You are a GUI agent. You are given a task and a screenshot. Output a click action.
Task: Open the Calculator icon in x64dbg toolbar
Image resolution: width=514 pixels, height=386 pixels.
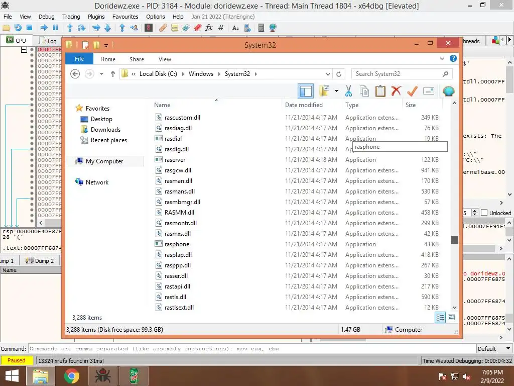261,28
